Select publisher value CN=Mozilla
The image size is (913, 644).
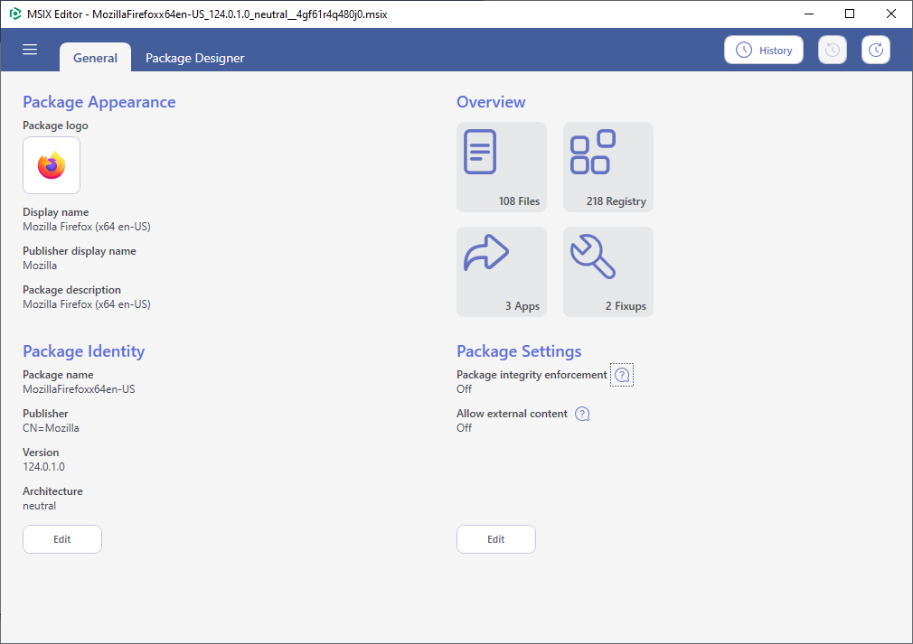pyautogui.click(x=51, y=428)
